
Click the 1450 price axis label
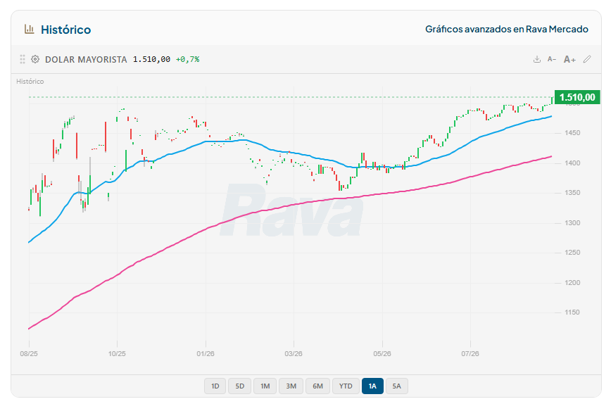click(572, 133)
